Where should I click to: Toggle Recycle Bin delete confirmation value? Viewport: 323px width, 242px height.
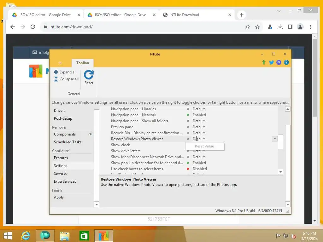199,133
